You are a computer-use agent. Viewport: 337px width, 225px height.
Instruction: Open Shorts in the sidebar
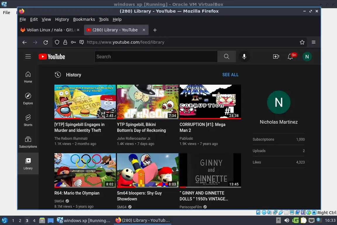point(28,120)
